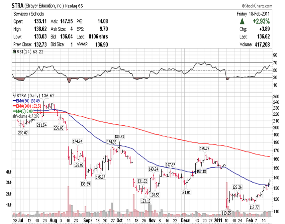This screenshot has height=224, width=285.
Task: Click the Open value 133.11
Action: point(40,21)
